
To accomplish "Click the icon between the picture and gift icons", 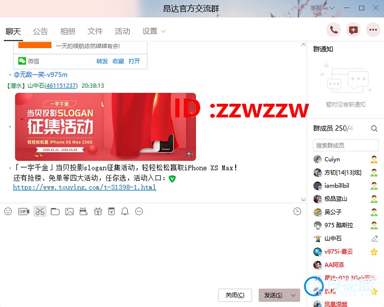I will pyautogui.click(x=84, y=211).
